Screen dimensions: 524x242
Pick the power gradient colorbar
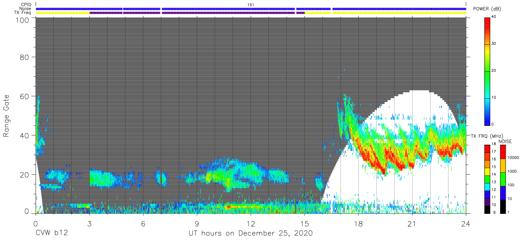click(487, 71)
